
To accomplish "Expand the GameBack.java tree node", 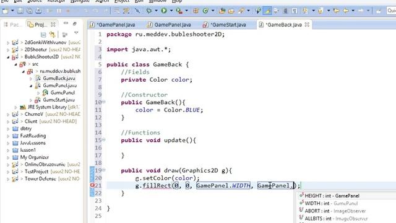I will pyautogui.click(x=31, y=79).
